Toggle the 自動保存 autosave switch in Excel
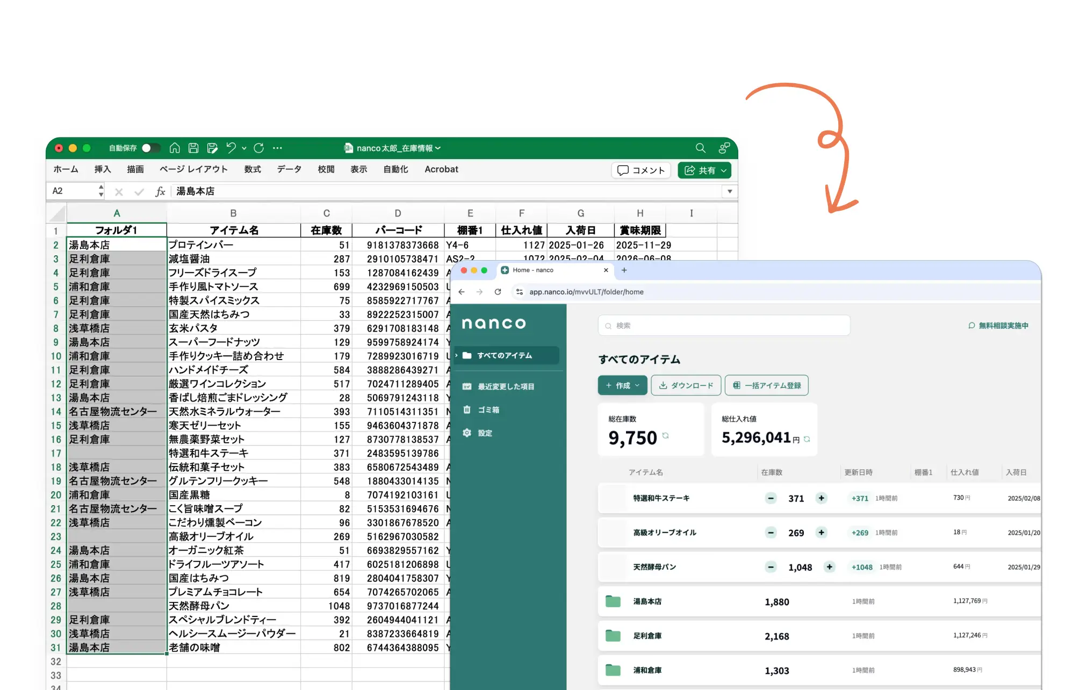1087x690 pixels. pyautogui.click(x=150, y=148)
